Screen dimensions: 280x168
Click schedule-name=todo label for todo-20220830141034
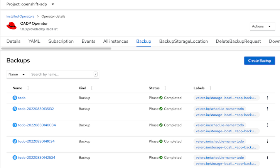click(220, 141)
